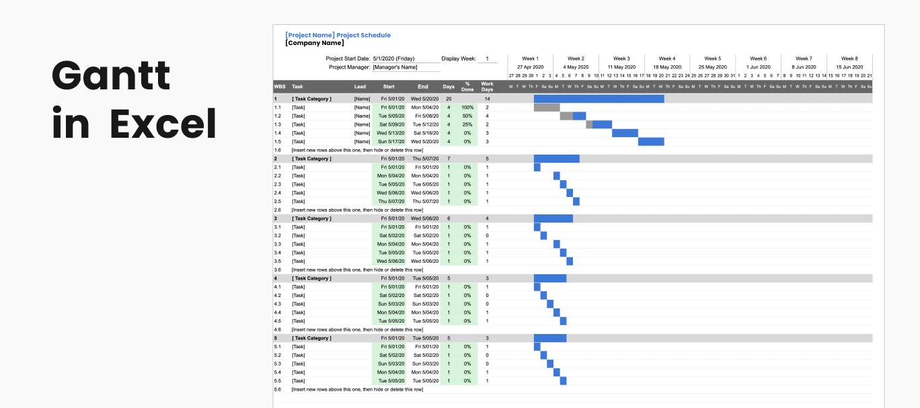Screen dimensions: 920x408
Task: Click the long blue summary bar for category 1
Action: (599, 99)
